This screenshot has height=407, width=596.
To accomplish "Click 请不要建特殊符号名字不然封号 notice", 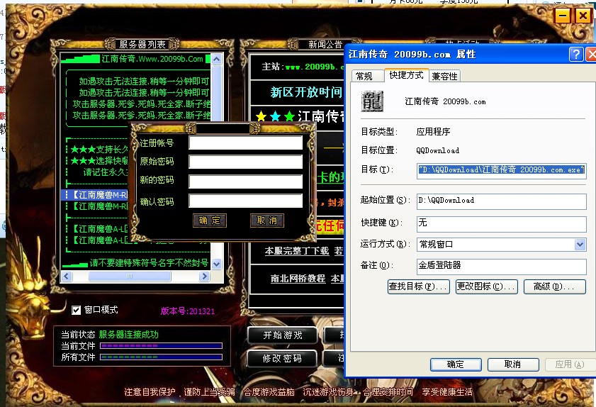I will [149, 263].
